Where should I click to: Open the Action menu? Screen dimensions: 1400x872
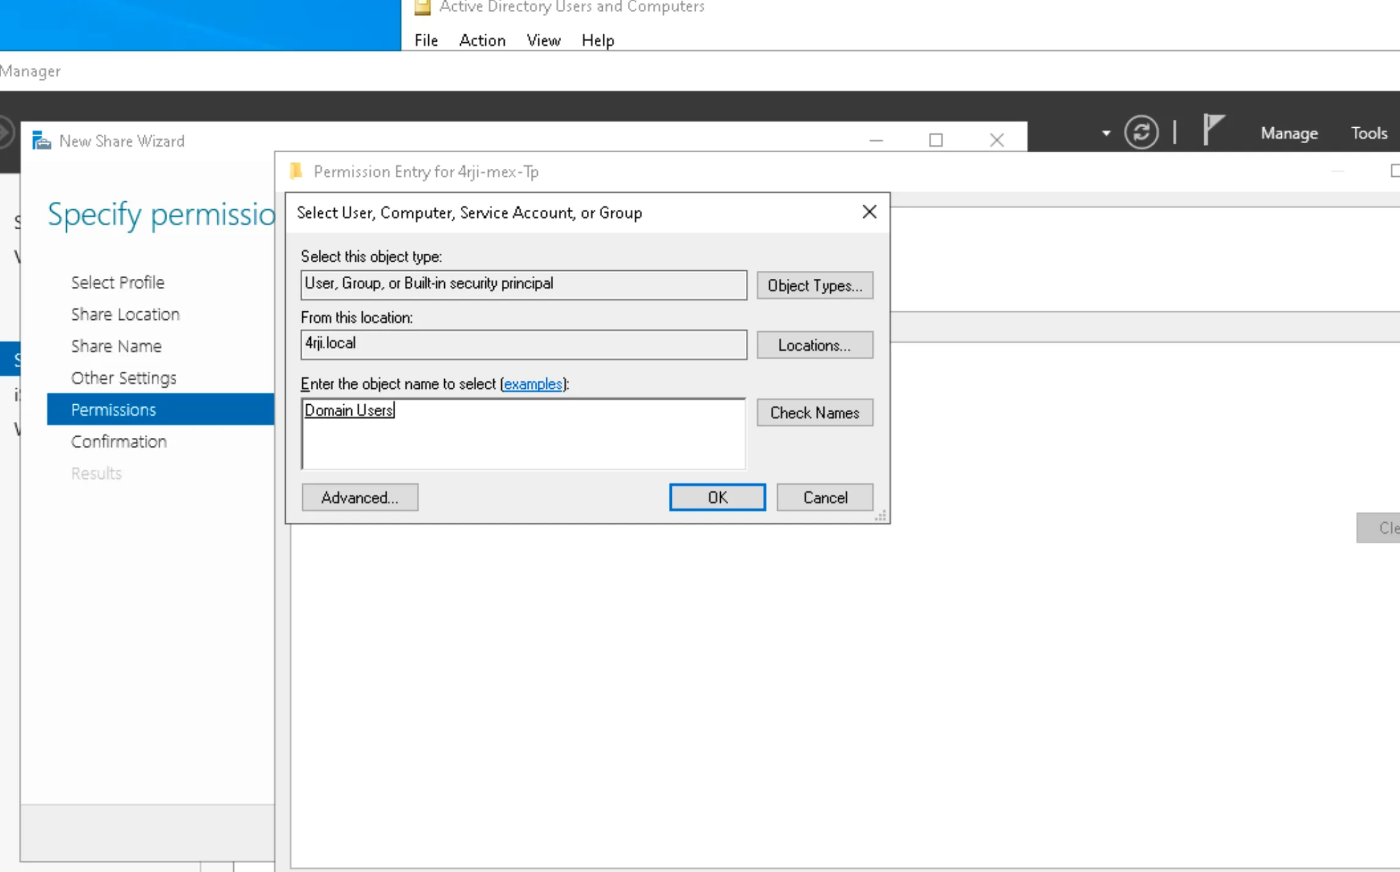(x=482, y=40)
